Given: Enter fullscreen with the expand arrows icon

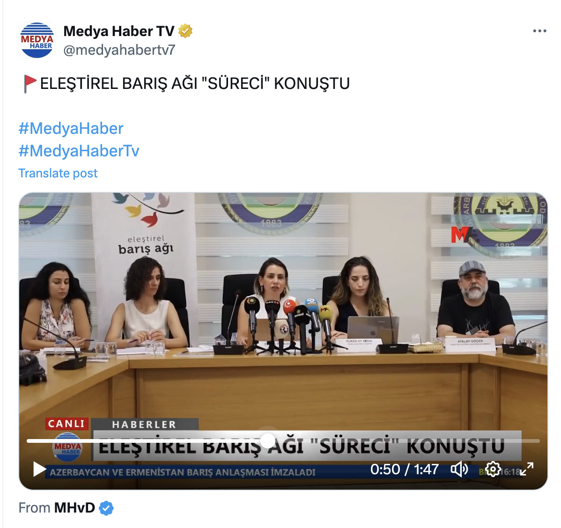Looking at the screenshot, I should coord(527,469).
